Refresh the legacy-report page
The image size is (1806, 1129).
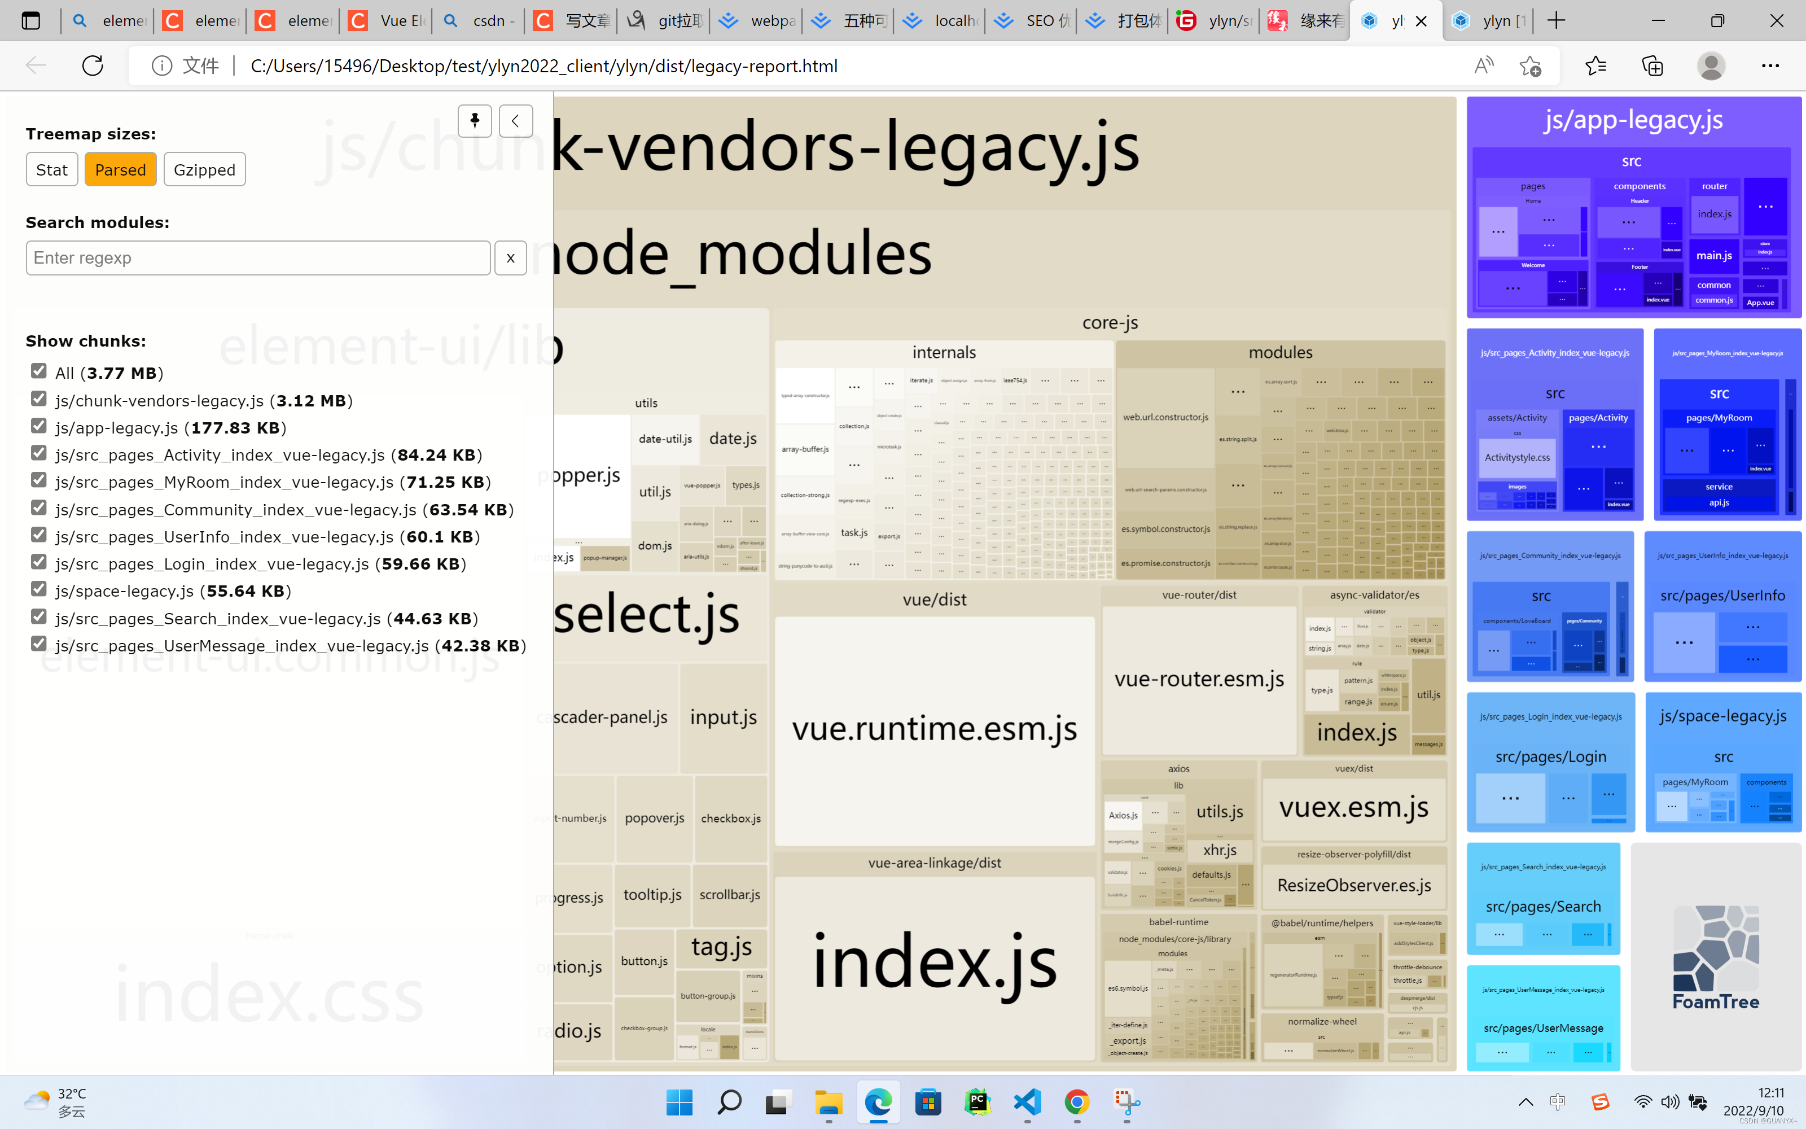(x=93, y=65)
